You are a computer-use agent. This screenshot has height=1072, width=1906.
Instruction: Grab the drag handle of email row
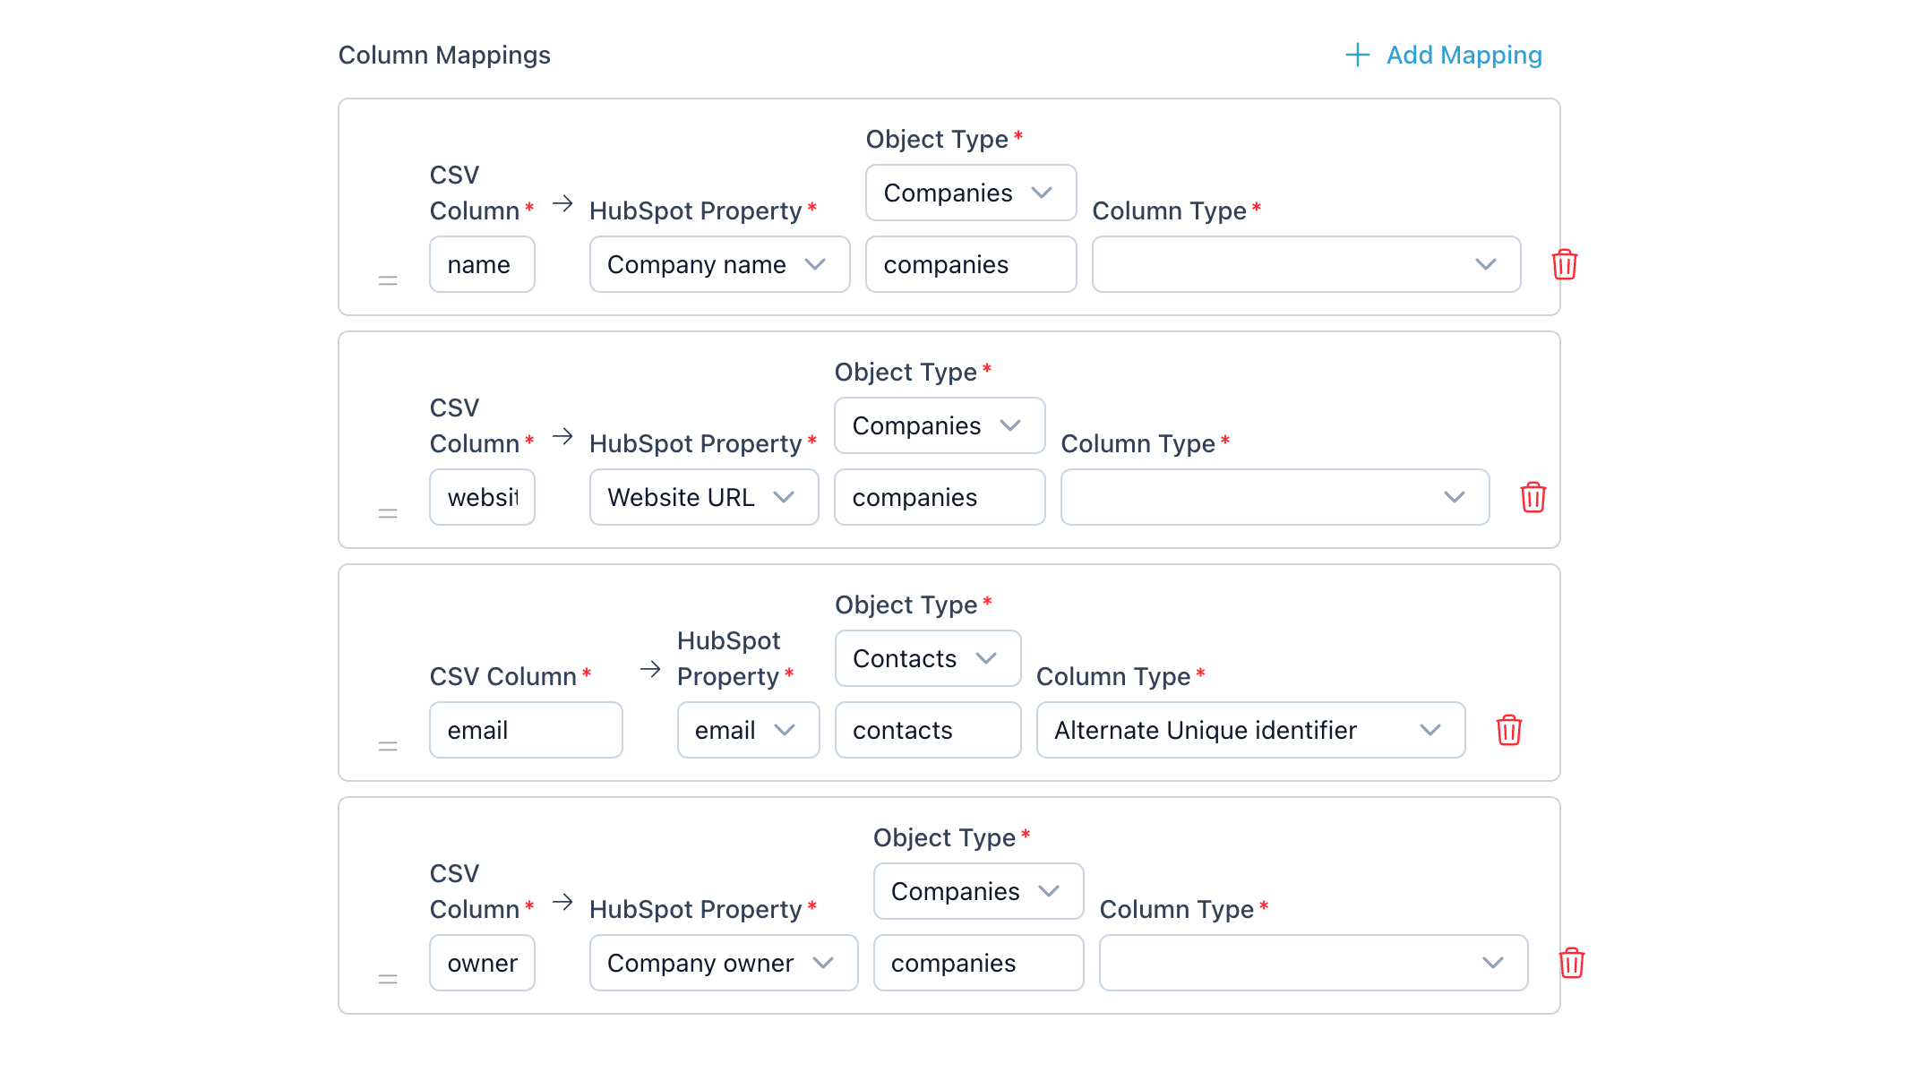point(388,746)
